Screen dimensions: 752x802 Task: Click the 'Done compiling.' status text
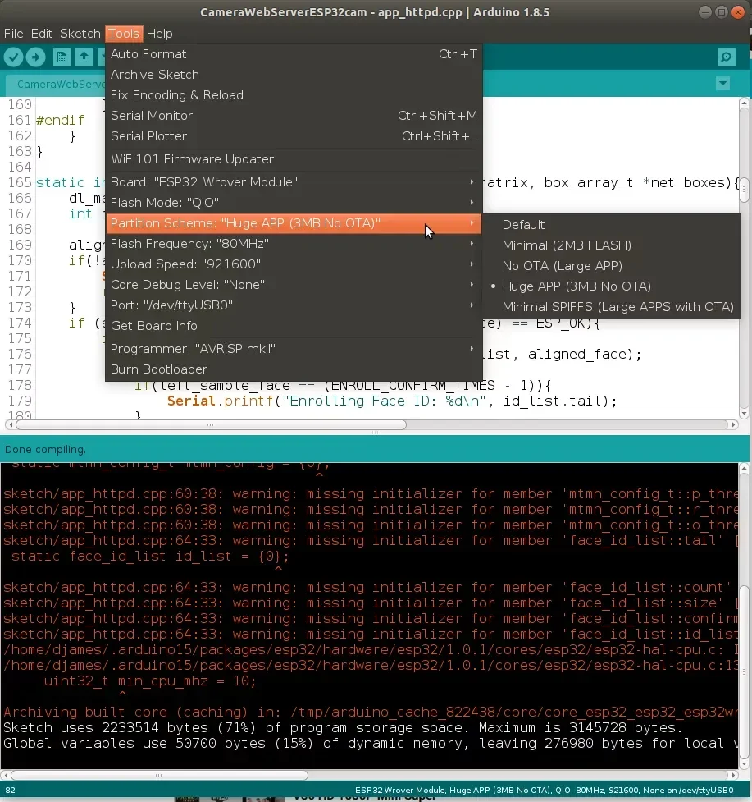pyautogui.click(x=45, y=450)
